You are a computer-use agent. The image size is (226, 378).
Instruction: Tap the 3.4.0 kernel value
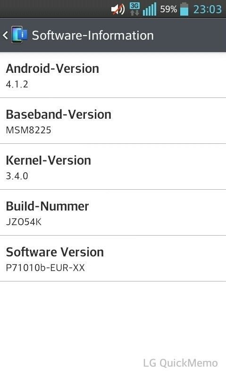17,176
